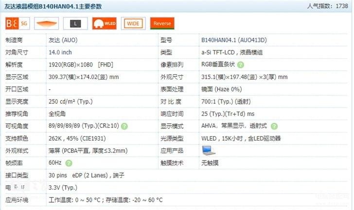Click the 可视角度 row label
The width and height of the screenshot is (354, 210).
[17, 126]
